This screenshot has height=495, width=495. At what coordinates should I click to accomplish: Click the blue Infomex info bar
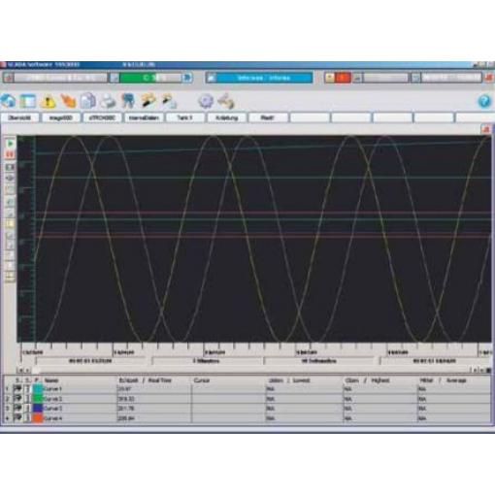[264, 78]
